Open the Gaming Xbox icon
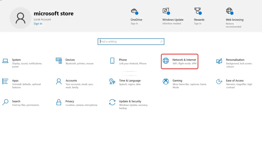This screenshot has height=163, width=262. [x=166, y=81]
